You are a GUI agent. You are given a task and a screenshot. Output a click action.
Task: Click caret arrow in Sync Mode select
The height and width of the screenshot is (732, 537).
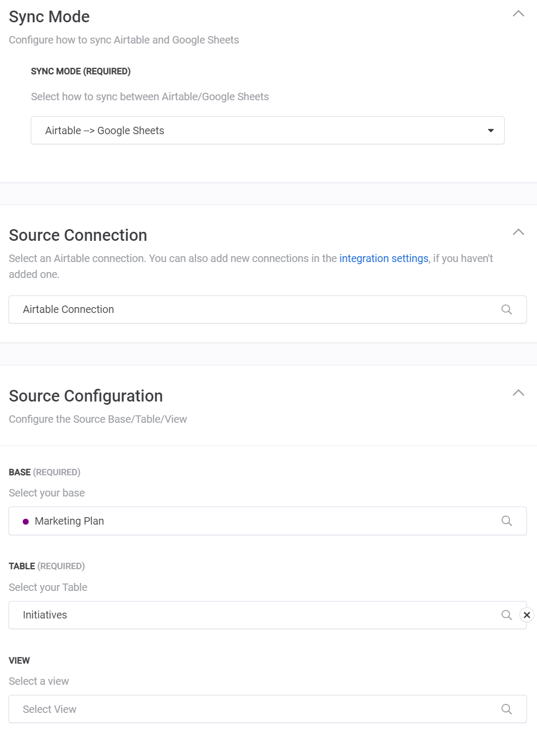tap(491, 130)
